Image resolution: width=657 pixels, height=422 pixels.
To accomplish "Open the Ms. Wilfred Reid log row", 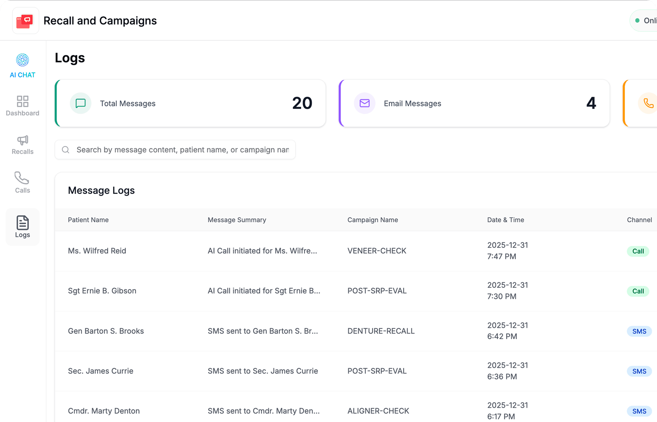I will (97, 251).
